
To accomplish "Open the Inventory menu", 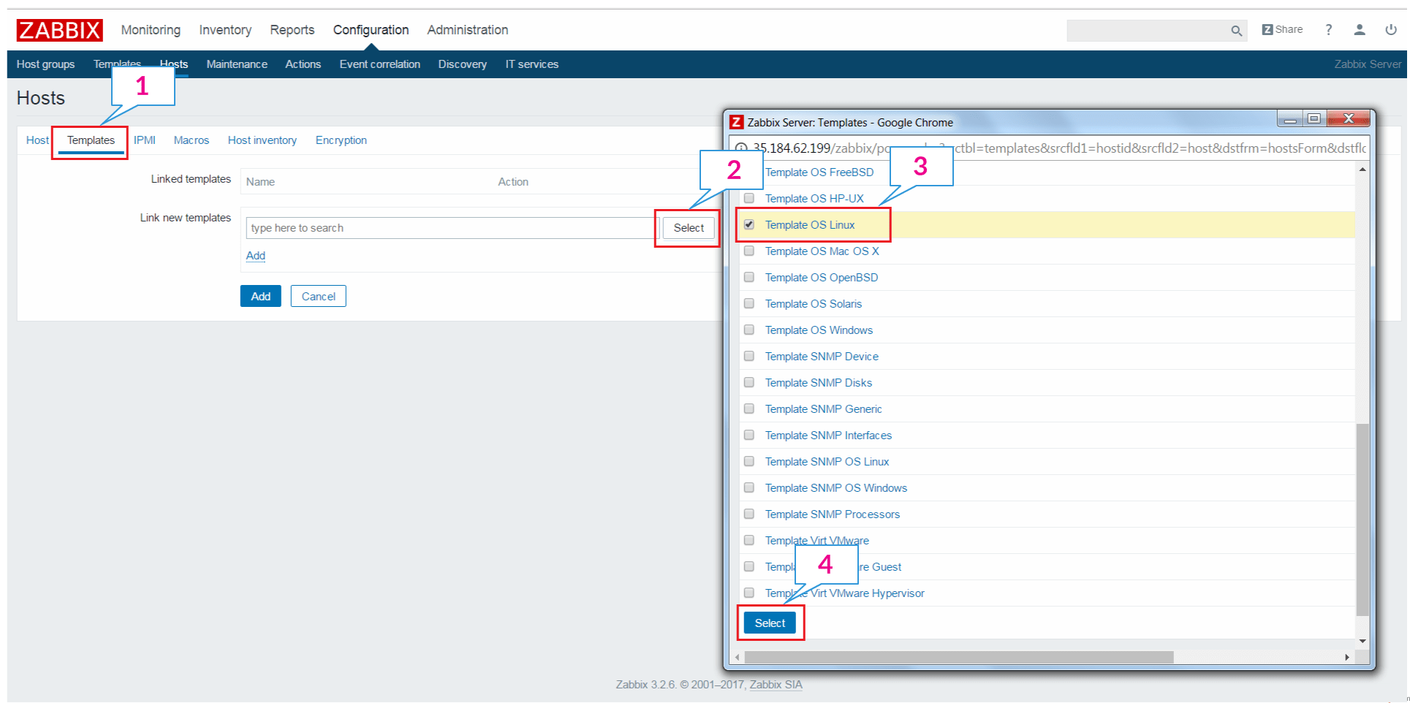I will [x=225, y=30].
